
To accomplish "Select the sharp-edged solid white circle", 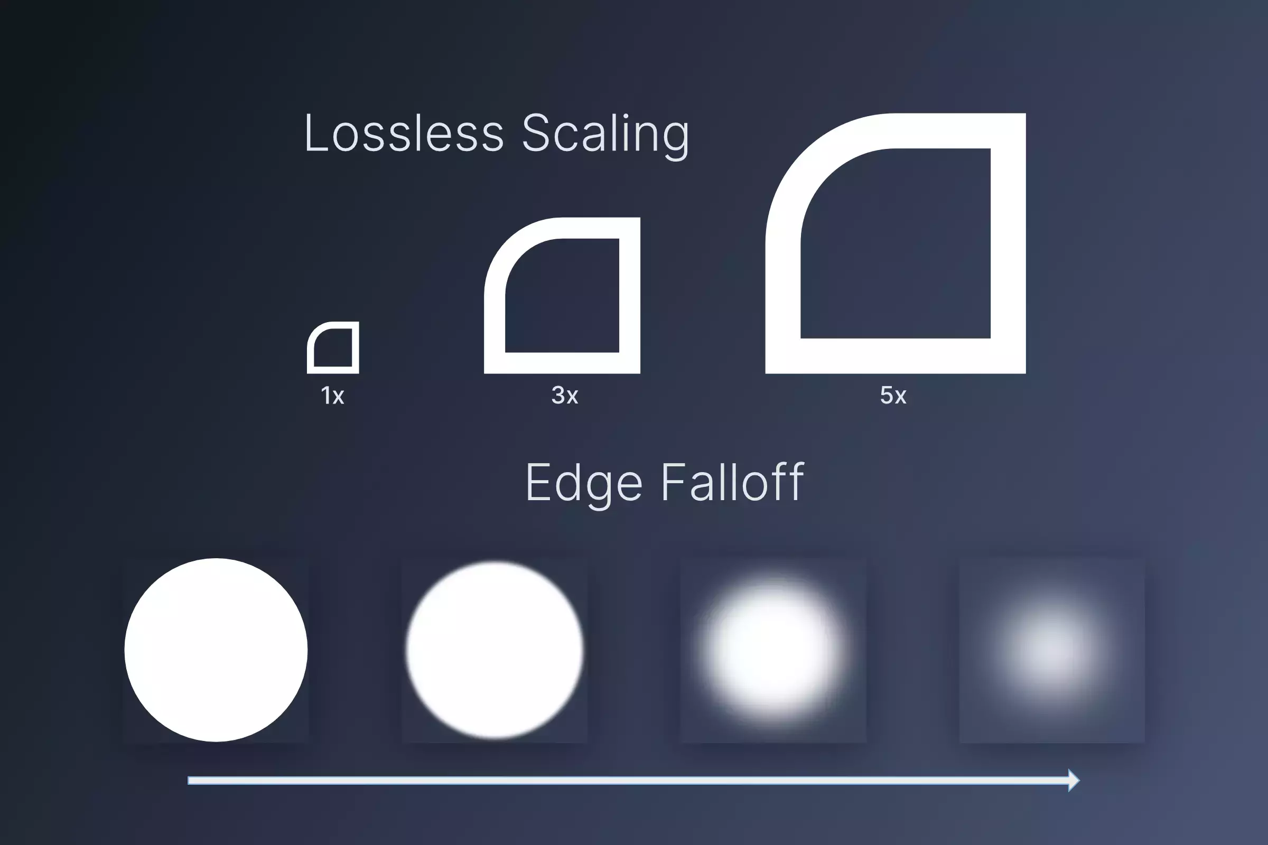I will click(216, 650).
